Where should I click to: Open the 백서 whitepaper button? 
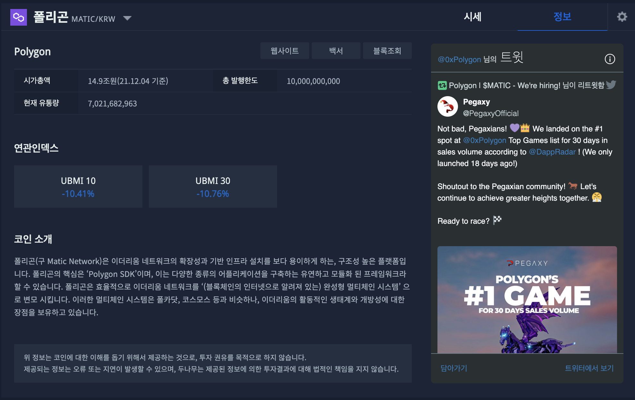(x=336, y=51)
